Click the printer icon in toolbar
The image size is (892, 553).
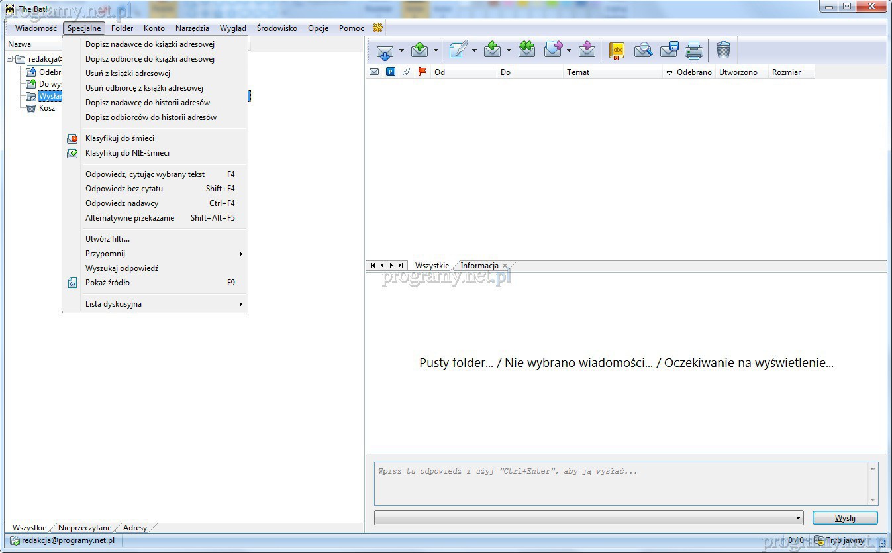point(693,50)
